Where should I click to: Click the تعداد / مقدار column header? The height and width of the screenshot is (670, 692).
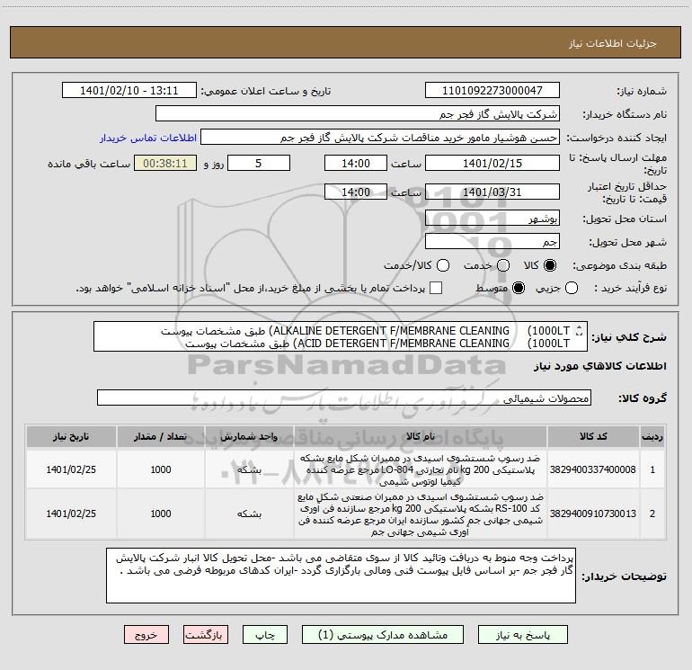(x=160, y=436)
